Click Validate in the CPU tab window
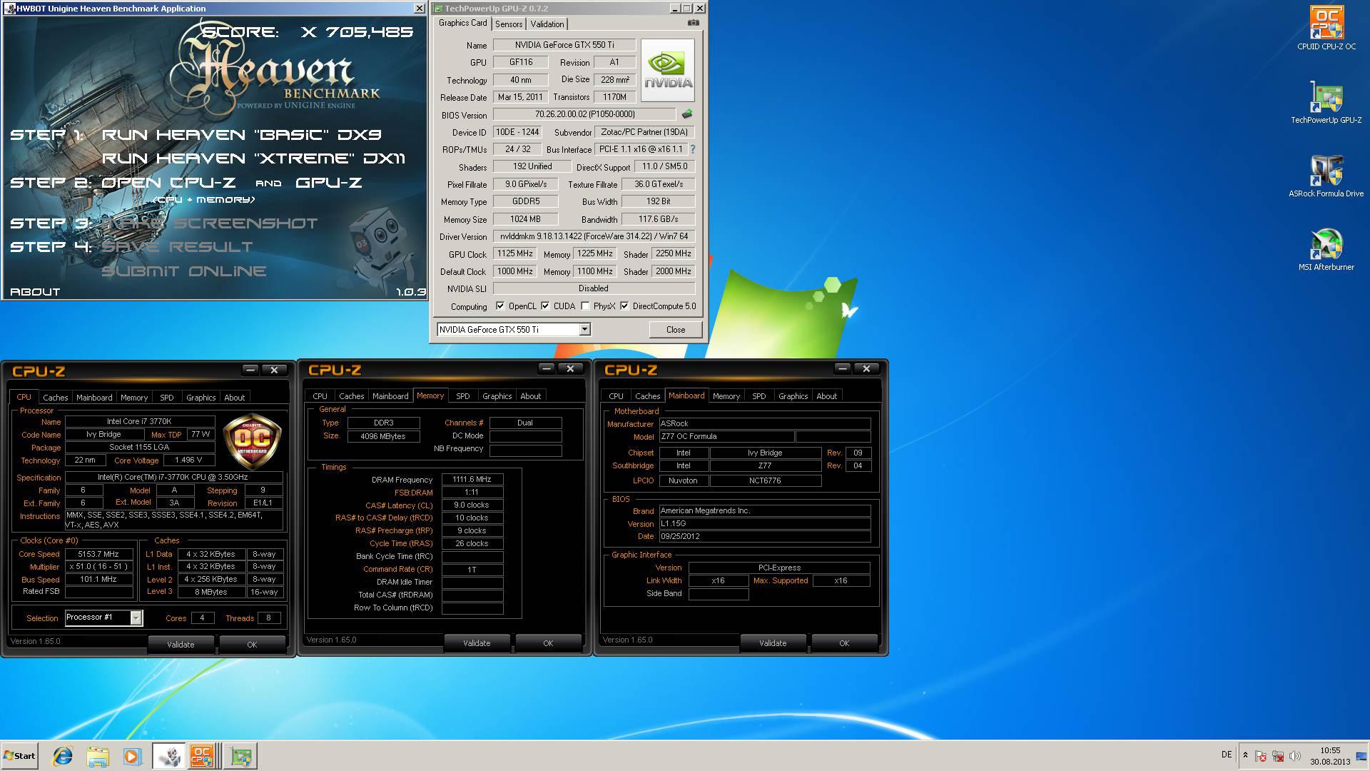 tap(181, 645)
